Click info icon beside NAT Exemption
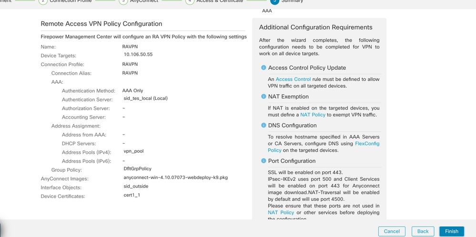The width and height of the screenshot is (476, 237). 263,97
